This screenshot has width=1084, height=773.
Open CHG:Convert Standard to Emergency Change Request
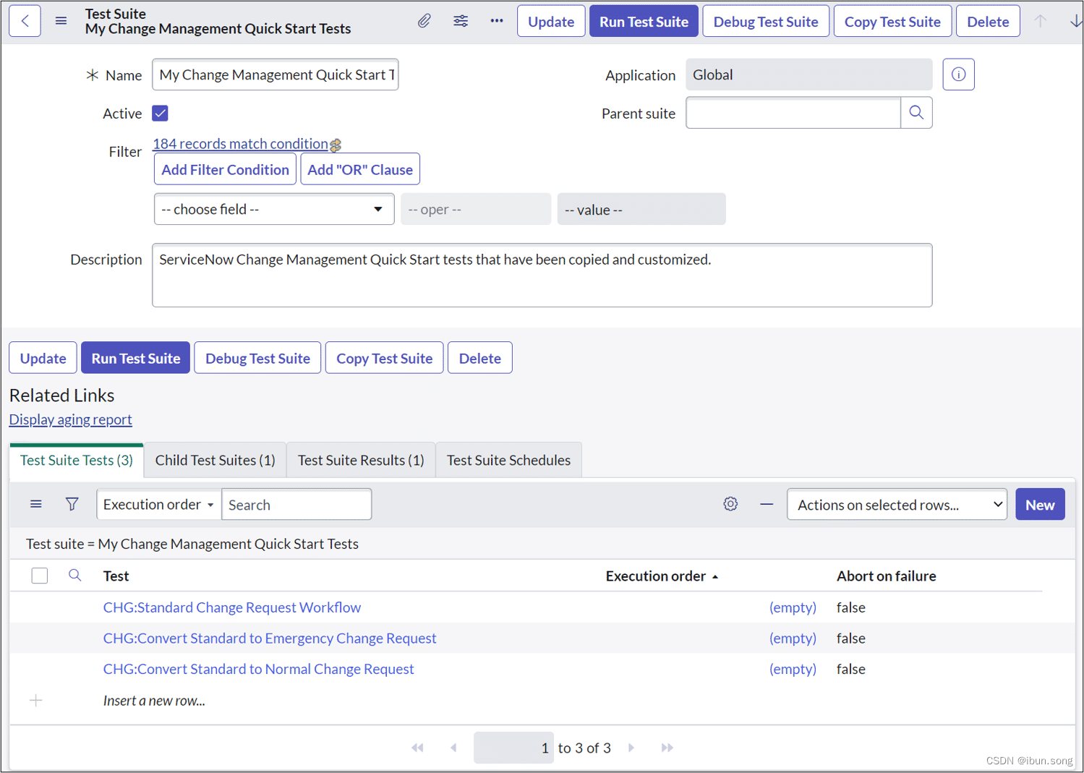click(270, 639)
